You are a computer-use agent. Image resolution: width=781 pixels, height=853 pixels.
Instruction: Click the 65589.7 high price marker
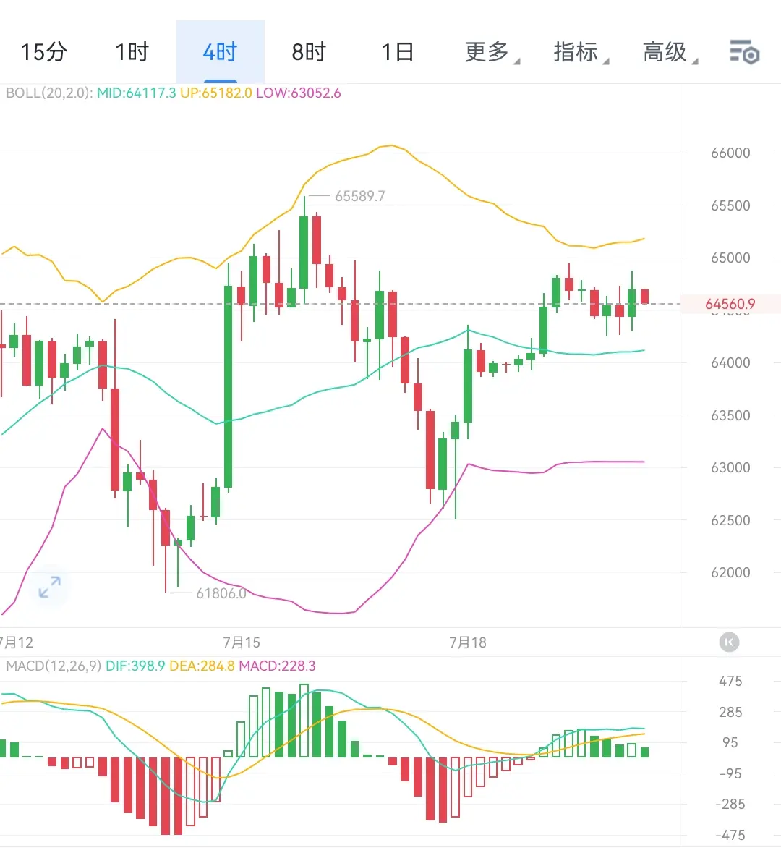pyautogui.click(x=359, y=196)
